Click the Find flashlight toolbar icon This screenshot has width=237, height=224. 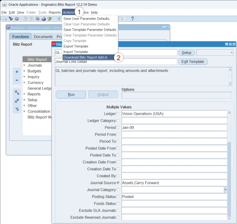point(11,19)
